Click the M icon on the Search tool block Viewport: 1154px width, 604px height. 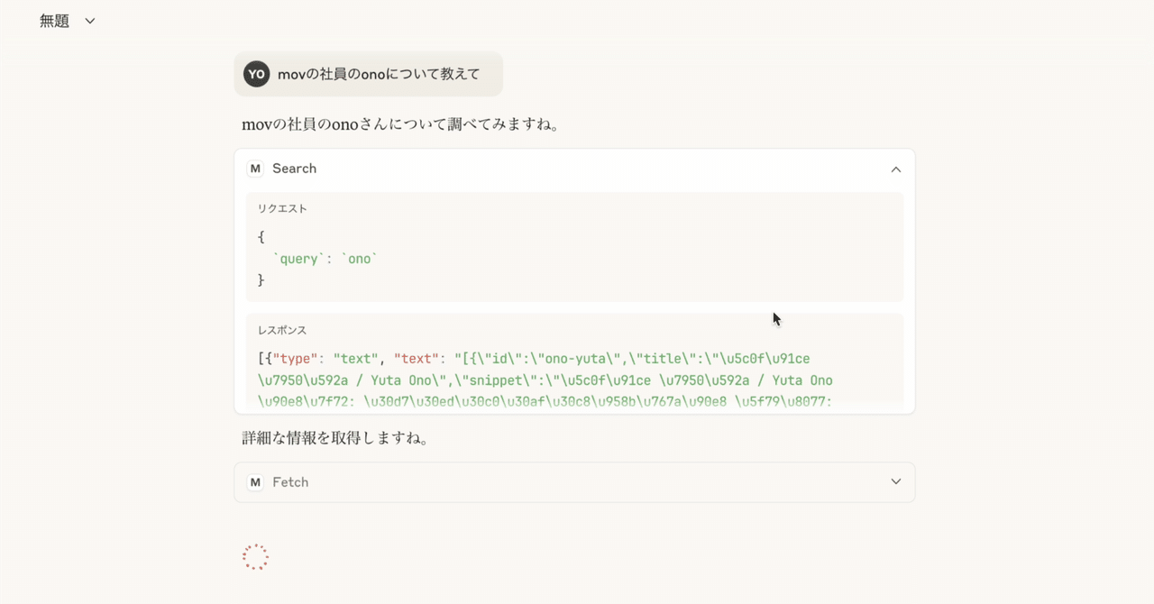(255, 169)
